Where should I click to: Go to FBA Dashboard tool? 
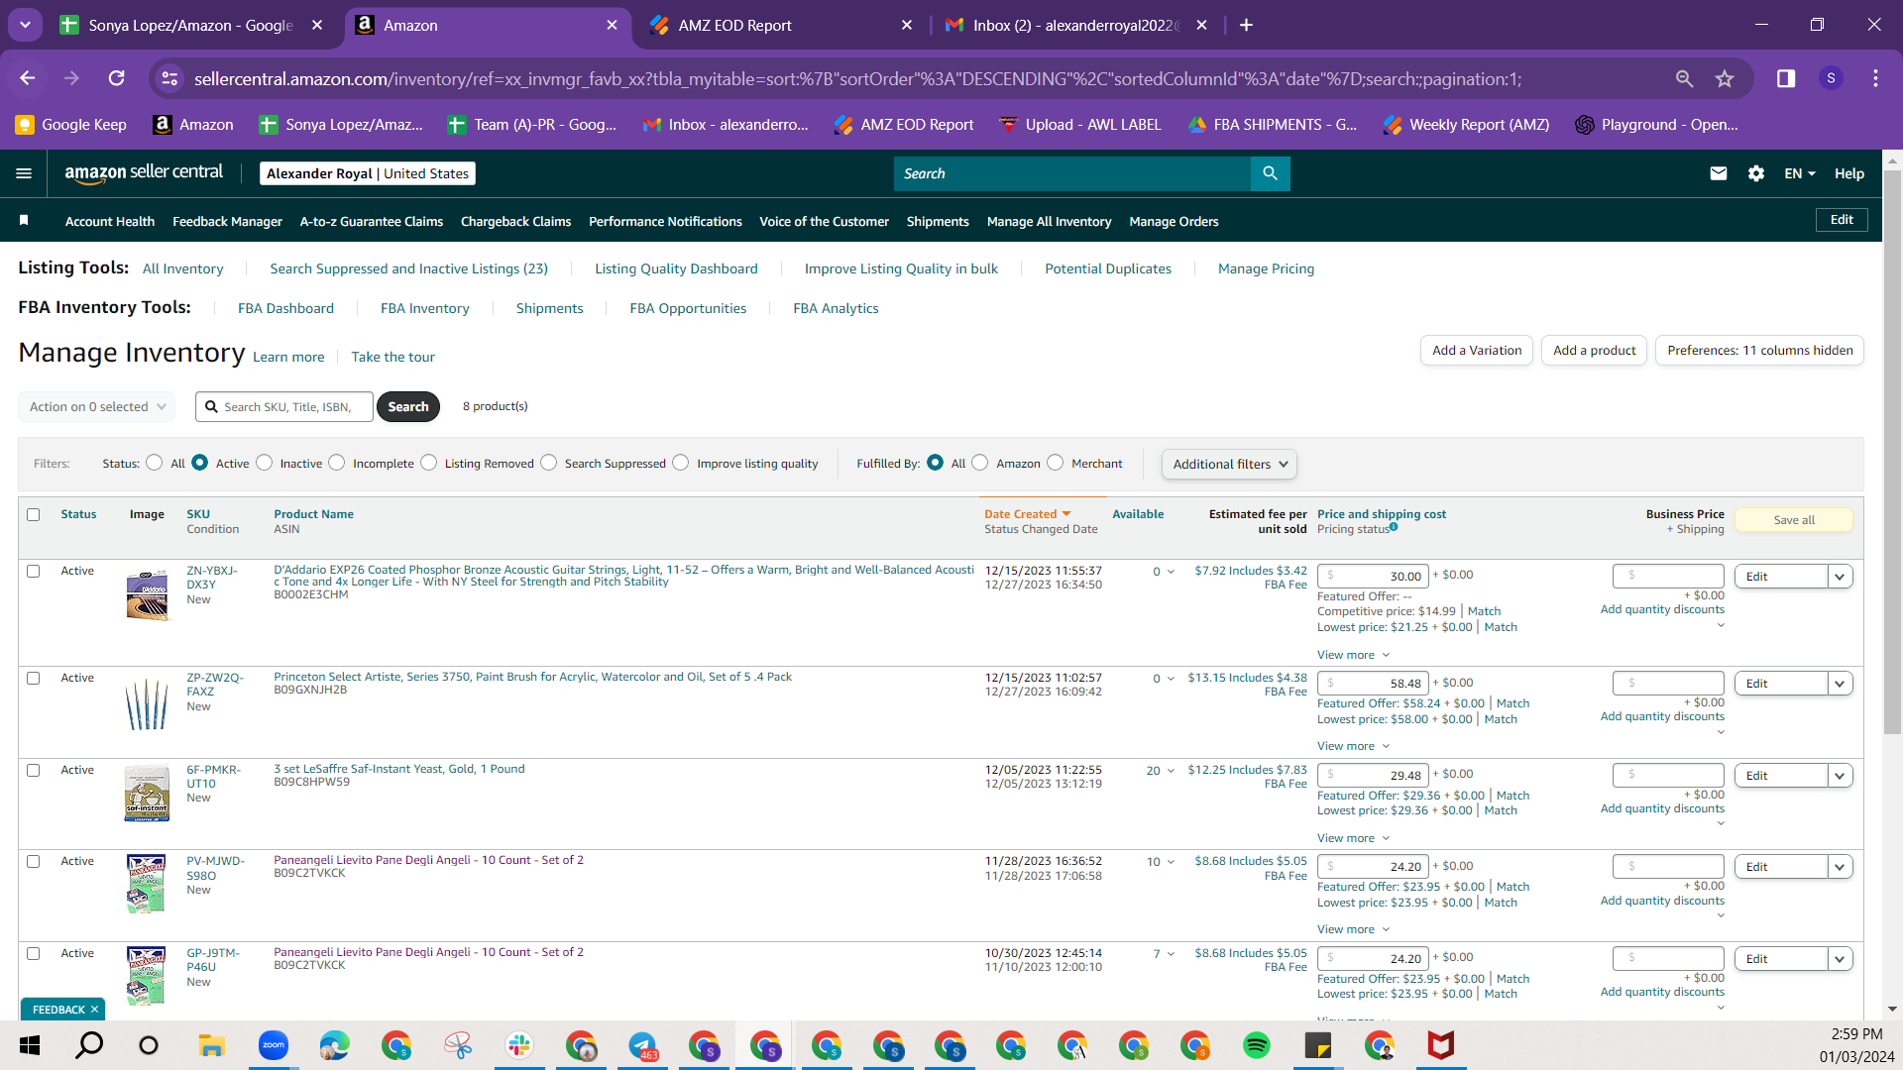click(285, 308)
